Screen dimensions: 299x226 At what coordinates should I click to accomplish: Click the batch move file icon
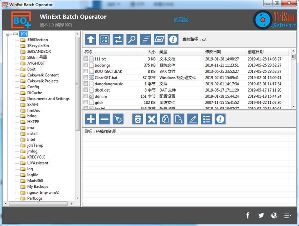179,119
